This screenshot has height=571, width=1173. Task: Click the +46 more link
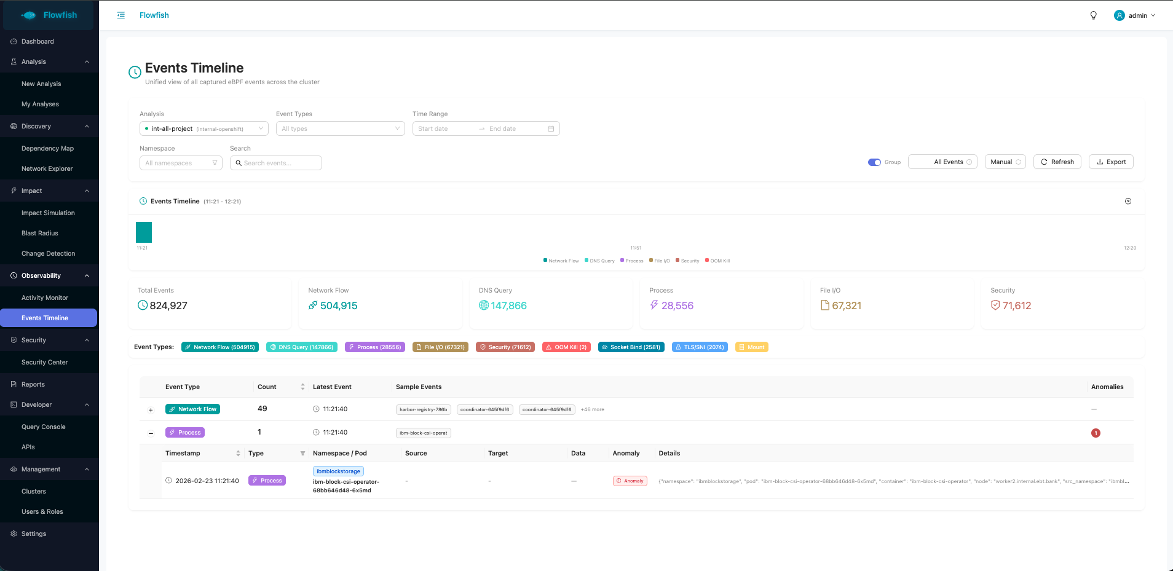tap(593, 409)
